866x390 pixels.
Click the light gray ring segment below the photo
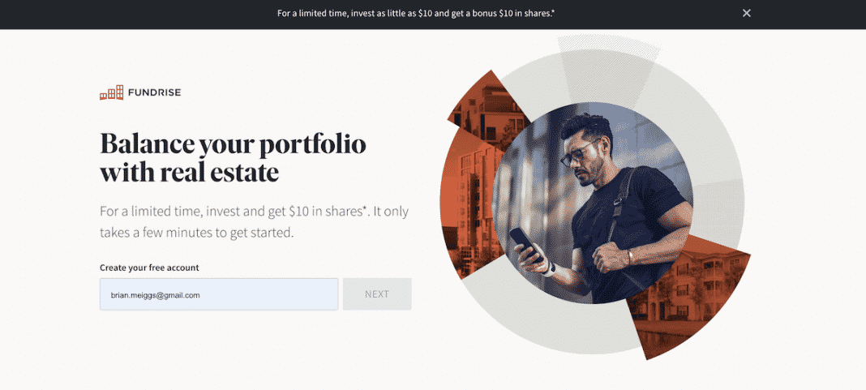click(x=547, y=315)
